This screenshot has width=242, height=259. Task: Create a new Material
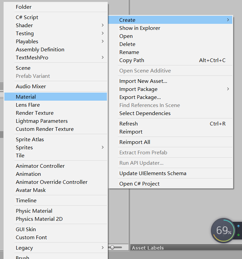click(x=56, y=97)
